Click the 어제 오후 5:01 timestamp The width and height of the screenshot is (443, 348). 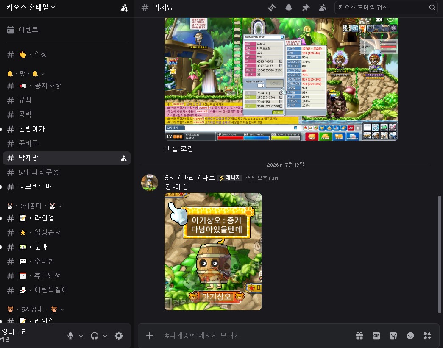pyautogui.click(x=262, y=178)
